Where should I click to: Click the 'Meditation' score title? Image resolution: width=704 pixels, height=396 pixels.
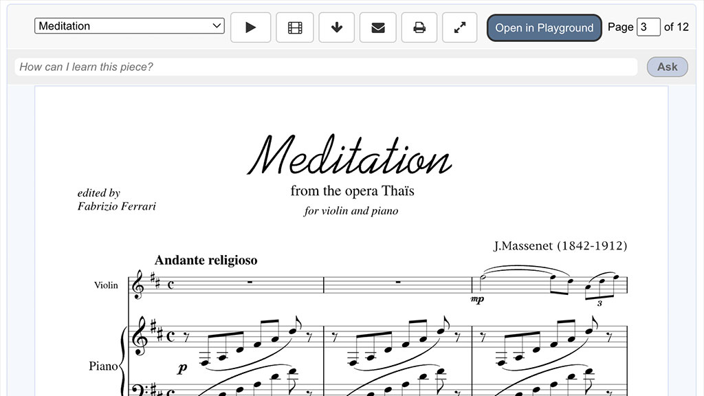pyautogui.click(x=349, y=155)
